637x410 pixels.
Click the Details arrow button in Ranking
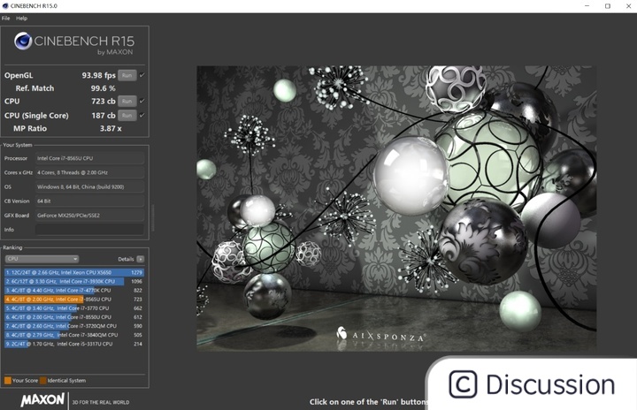click(x=140, y=259)
